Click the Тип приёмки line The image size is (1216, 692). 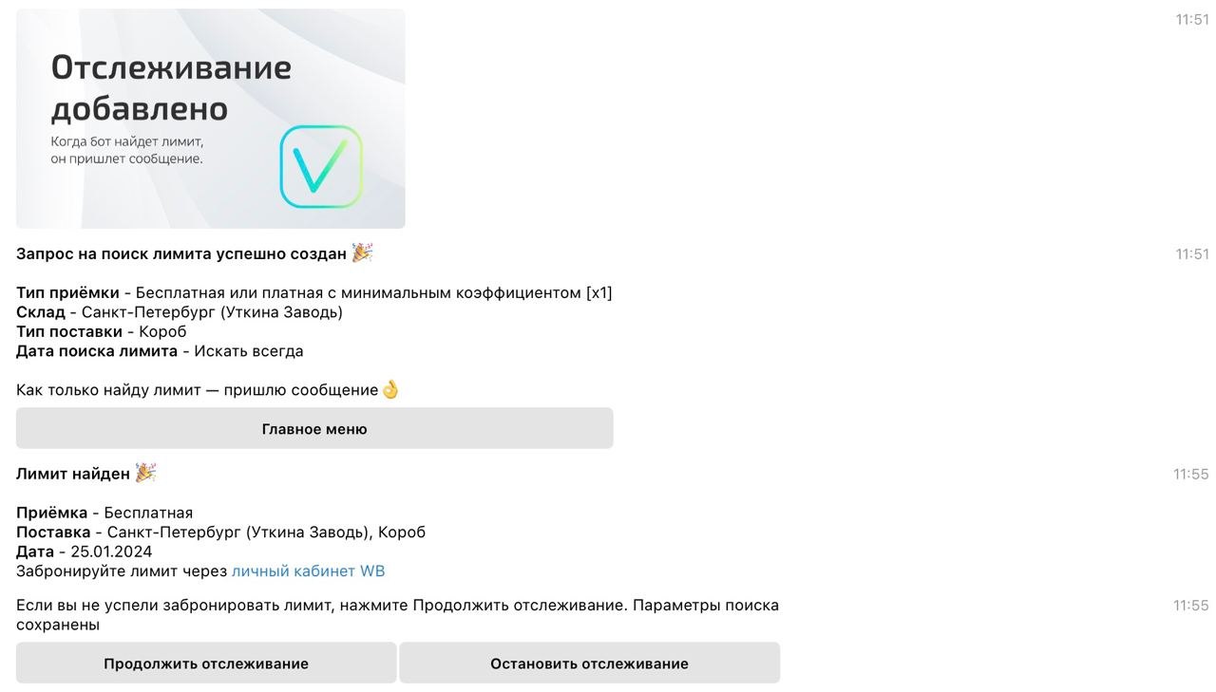pos(314,292)
